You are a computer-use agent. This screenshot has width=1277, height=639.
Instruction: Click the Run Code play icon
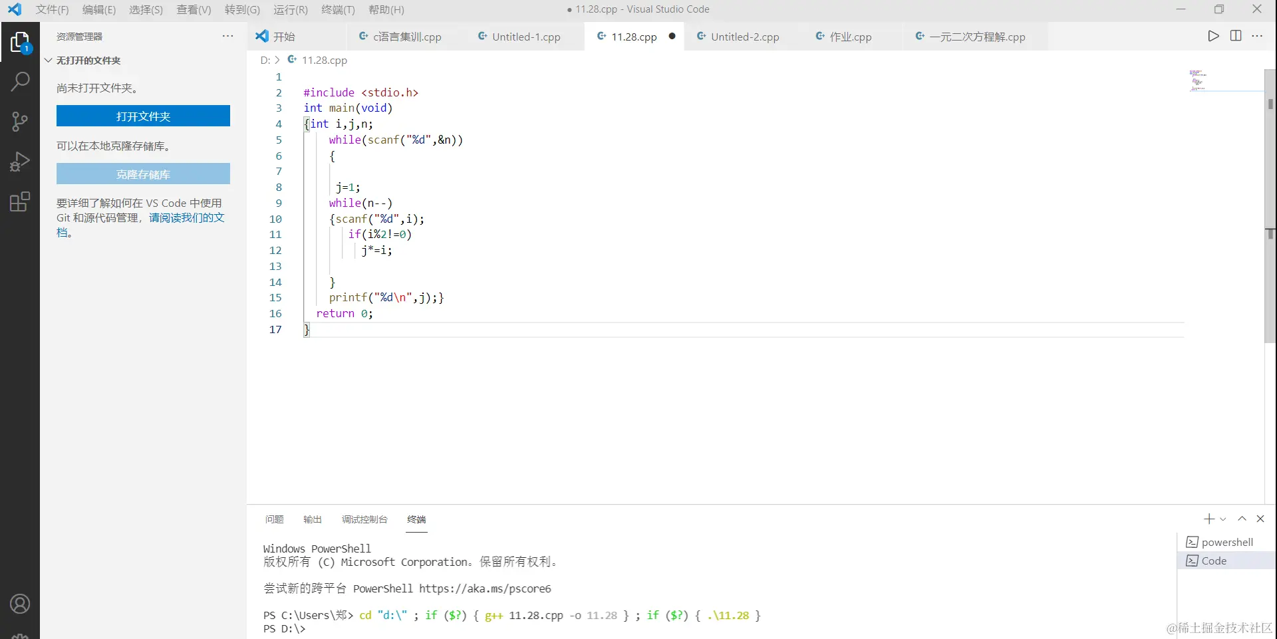(1213, 36)
